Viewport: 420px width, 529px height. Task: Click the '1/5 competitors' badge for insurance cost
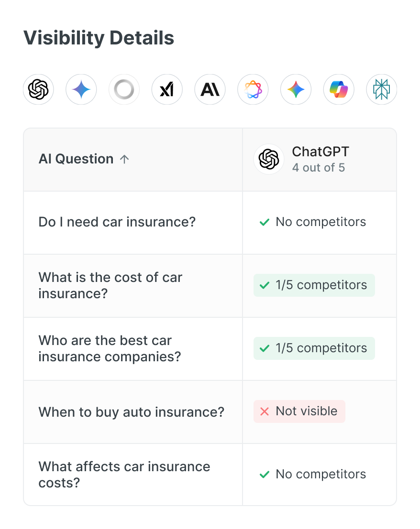click(314, 285)
